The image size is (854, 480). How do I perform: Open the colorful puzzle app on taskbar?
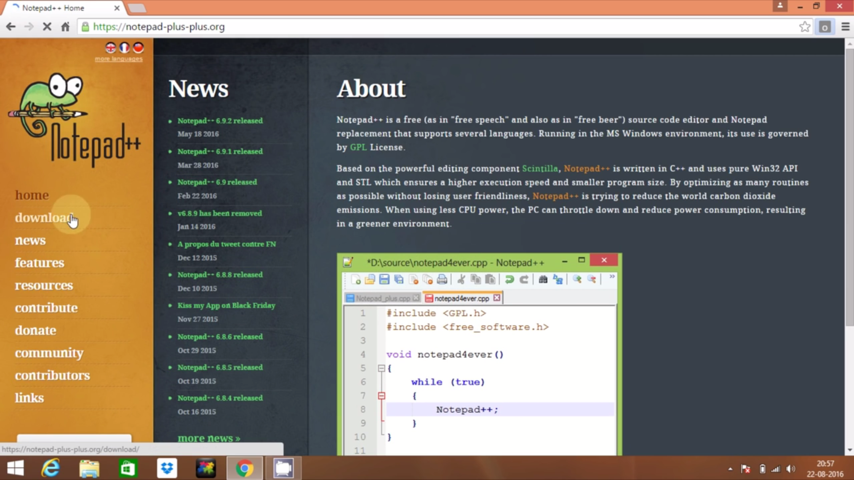click(206, 468)
